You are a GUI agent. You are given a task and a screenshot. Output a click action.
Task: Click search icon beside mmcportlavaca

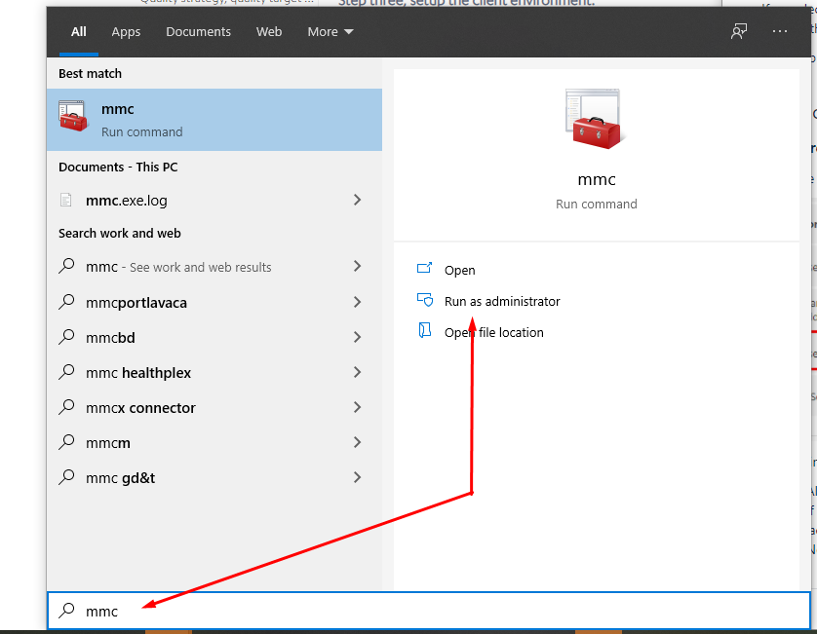tap(66, 301)
